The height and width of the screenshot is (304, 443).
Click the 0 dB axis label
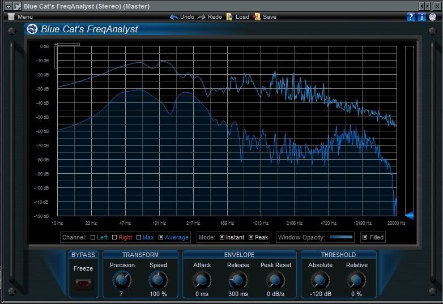(x=44, y=46)
